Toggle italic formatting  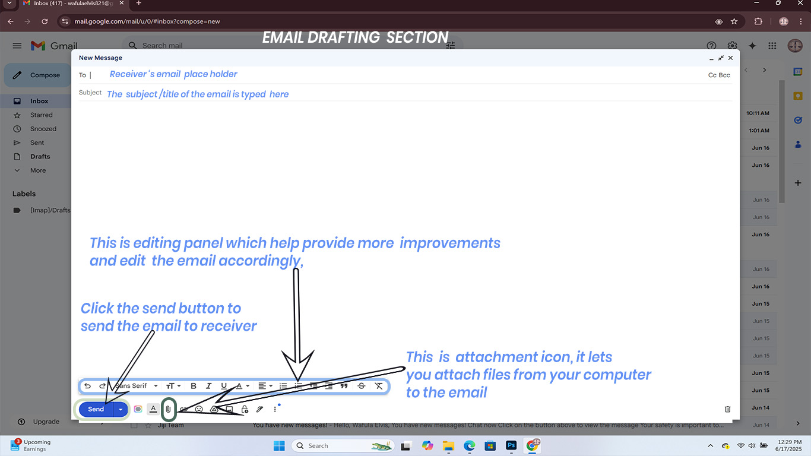208,385
